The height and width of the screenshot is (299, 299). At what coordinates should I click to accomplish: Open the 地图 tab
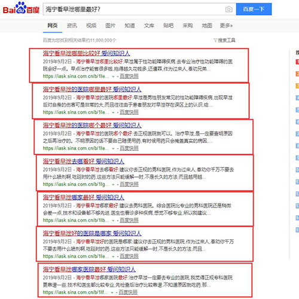[x=207, y=26]
